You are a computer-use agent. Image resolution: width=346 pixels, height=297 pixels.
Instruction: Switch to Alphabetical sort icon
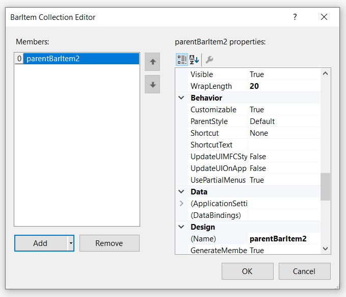click(194, 60)
